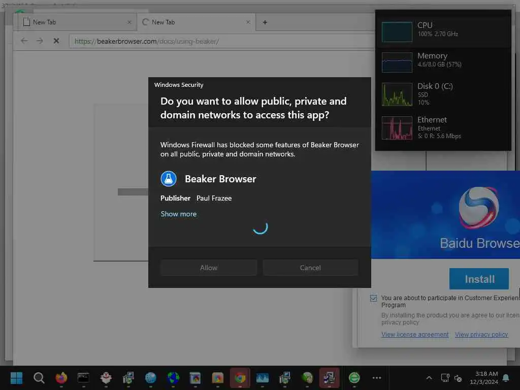The image size is (520, 390).
Task: Open network status tray icon
Action: click(445, 378)
